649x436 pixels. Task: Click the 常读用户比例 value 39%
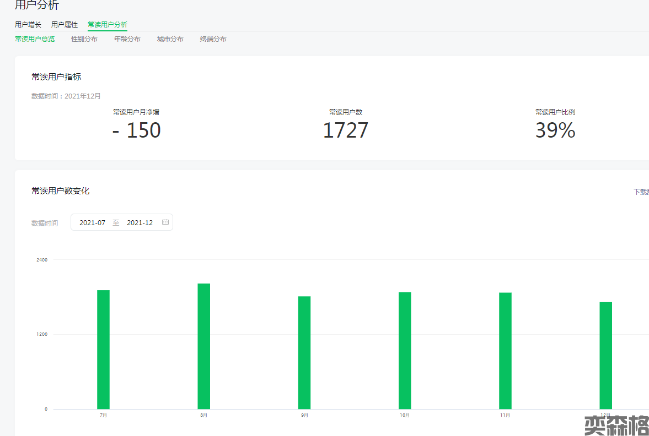(555, 130)
